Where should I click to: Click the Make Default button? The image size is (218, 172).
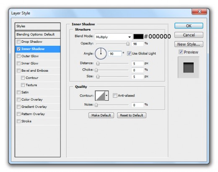pos(101,115)
